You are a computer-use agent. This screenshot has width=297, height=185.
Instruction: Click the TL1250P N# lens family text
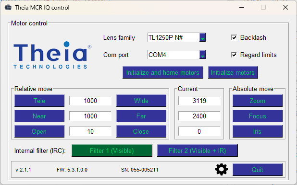click(x=165, y=37)
